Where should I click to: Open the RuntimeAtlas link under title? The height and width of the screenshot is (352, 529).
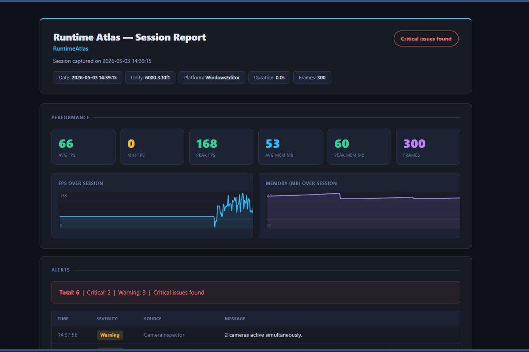[71, 49]
